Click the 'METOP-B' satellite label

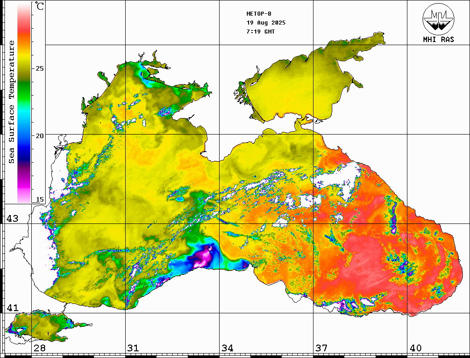(x=258, y=14)
